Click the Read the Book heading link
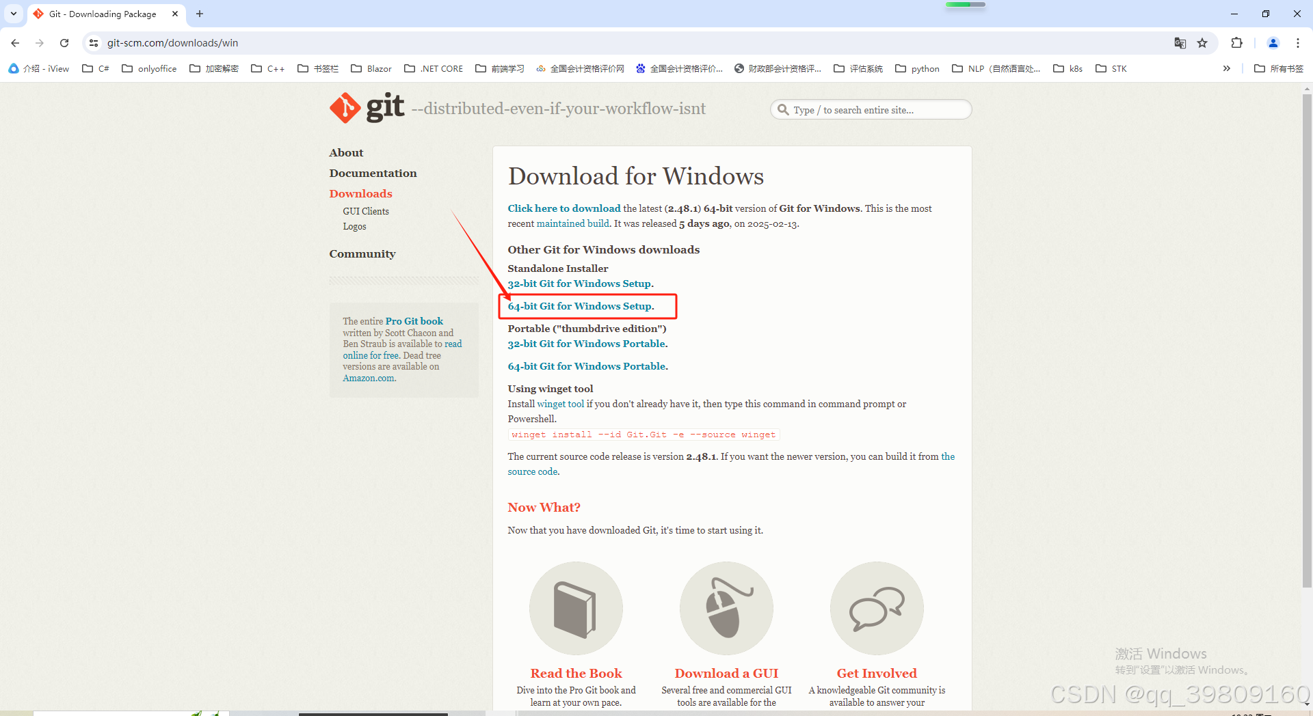 click(576, 673)
